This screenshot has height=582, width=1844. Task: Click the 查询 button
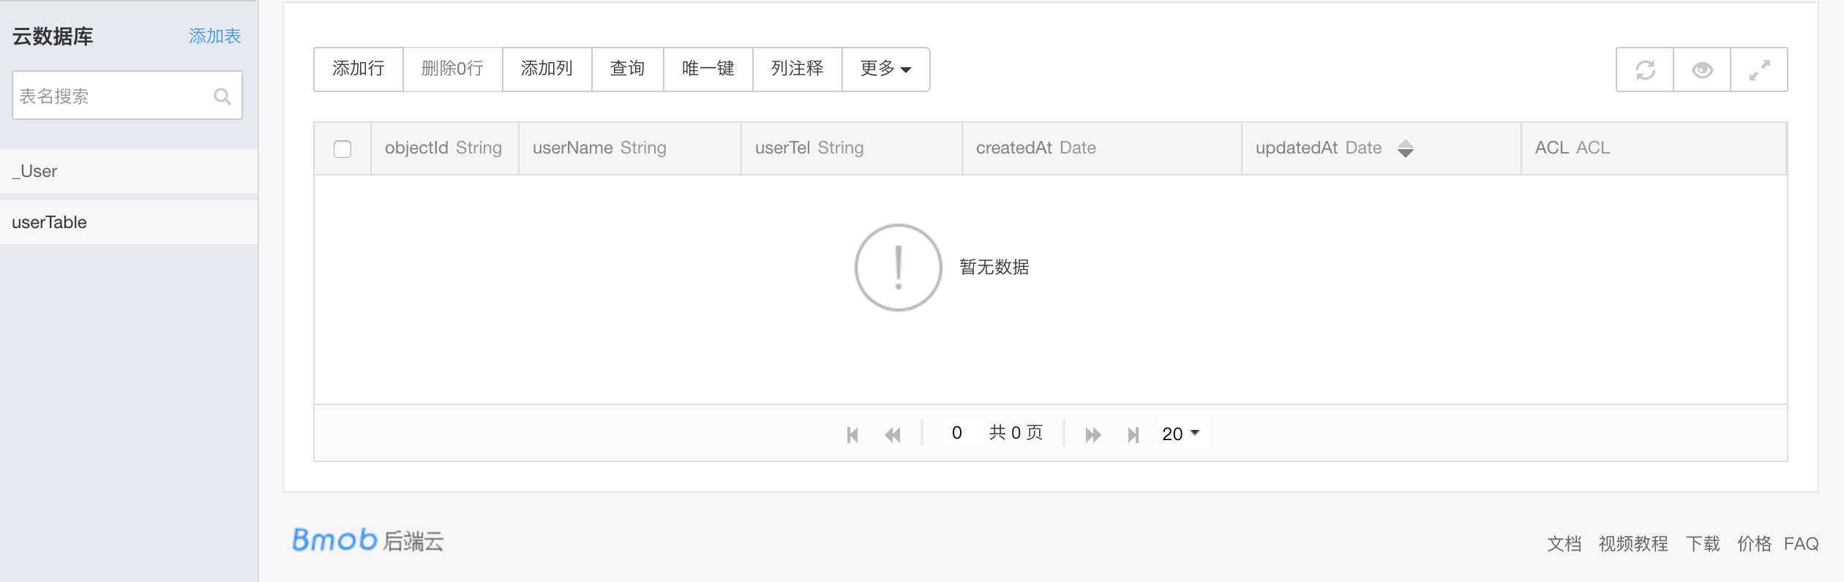[627, 69]
